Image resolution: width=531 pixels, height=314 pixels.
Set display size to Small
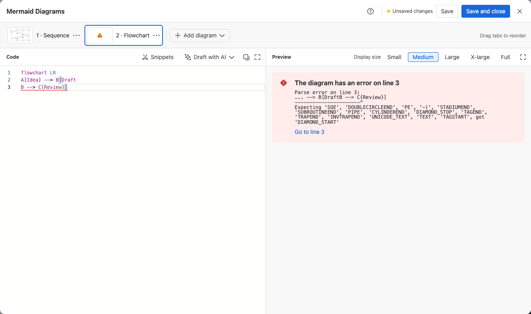tap(394, 57)
